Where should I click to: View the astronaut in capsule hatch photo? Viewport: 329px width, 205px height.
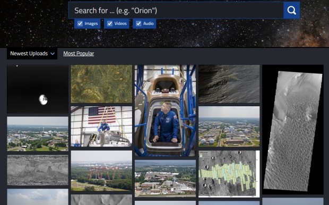click(166, 110)
